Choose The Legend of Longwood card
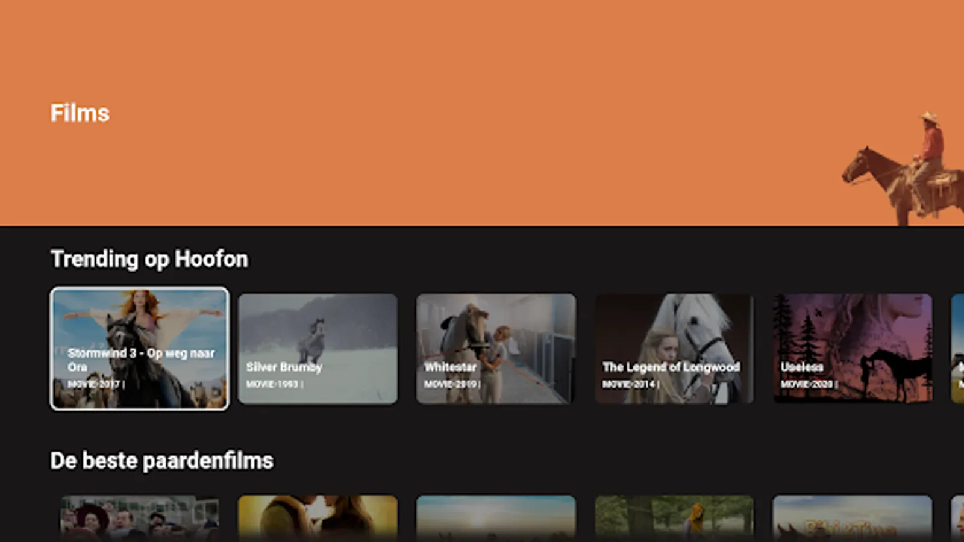 tap(674, 349)
